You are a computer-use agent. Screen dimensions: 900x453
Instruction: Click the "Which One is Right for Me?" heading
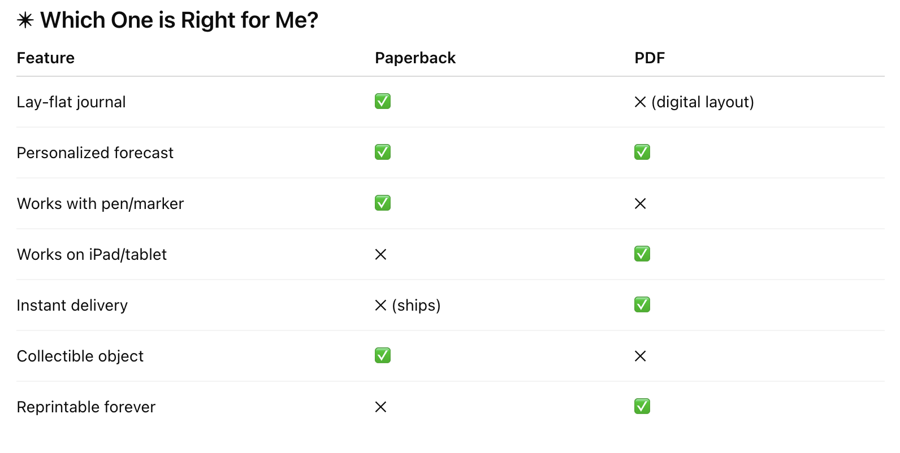[179, 21]
